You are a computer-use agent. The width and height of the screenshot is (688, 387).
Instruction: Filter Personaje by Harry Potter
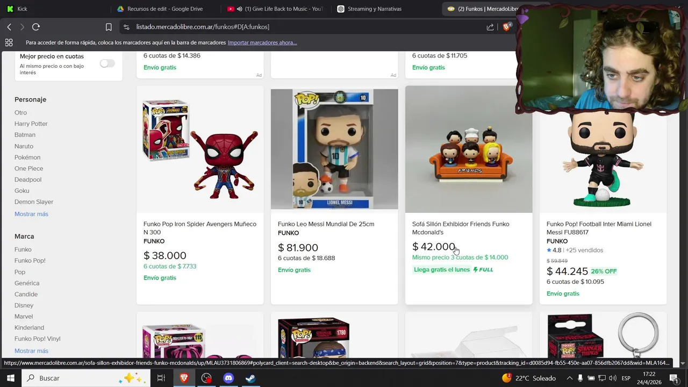coord(31,124)
